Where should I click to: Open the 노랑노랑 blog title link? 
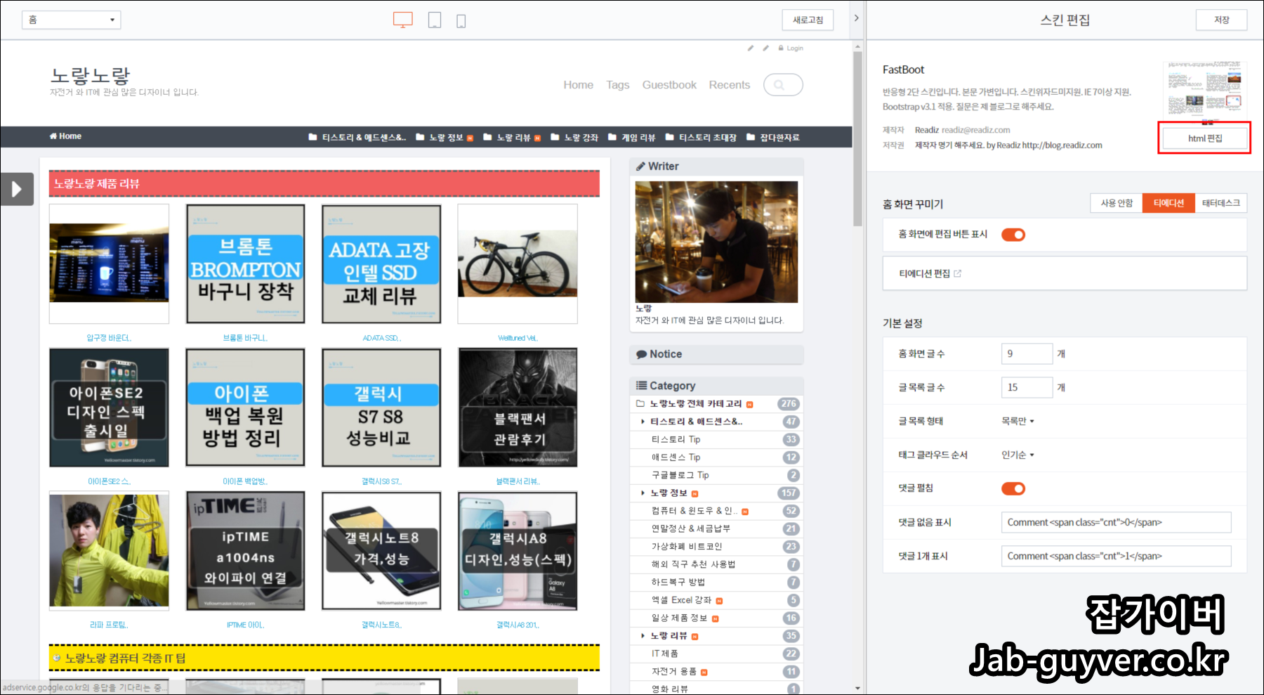click(x=91, y=75)
